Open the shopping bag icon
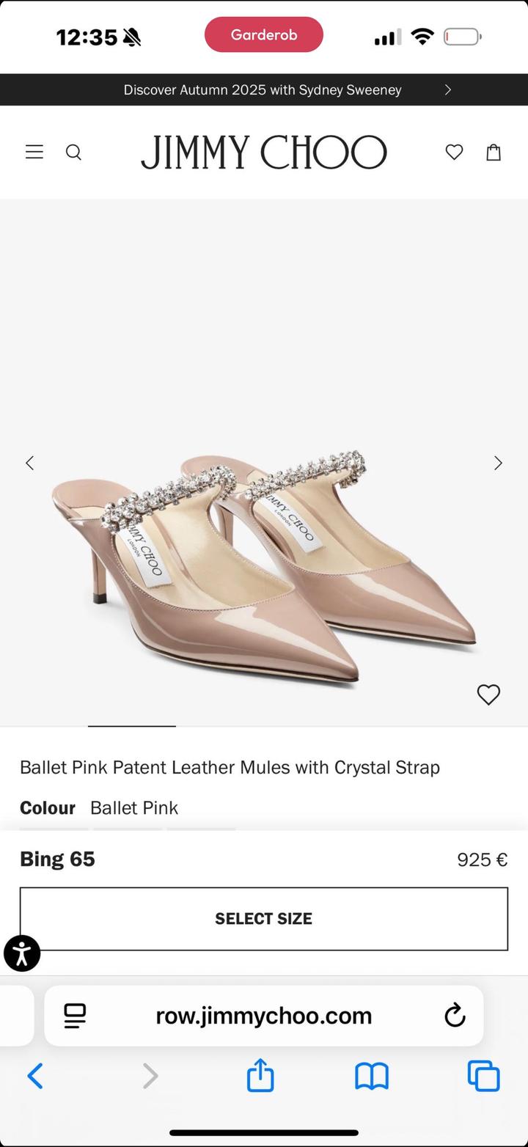Viewport: 528px width, 1147px height. click(494, 152)
